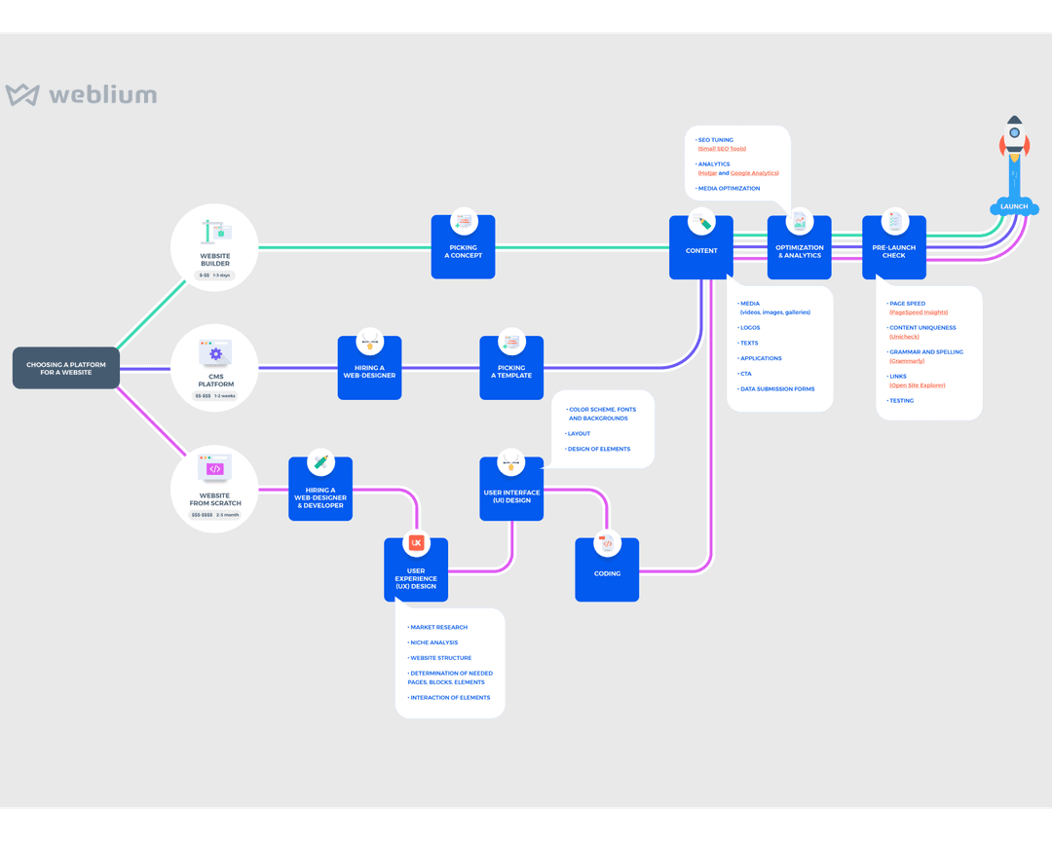Click the Coding block file icon
This screenshot has width=1052, height=841.
tap(607, 544)
